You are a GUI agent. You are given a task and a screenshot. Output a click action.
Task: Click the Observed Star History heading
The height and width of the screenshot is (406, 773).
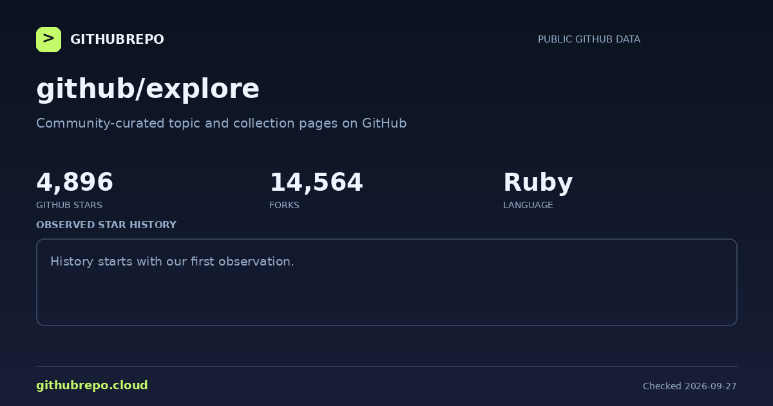pos(106,225)
